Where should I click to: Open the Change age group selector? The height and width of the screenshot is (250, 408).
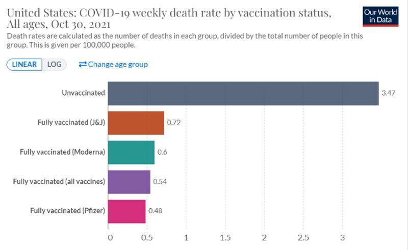(x=118, y=64)
